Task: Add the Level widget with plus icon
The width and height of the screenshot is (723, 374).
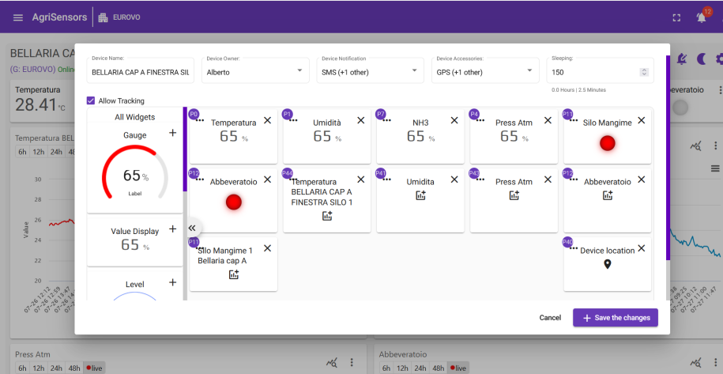Action: pos(173,282)
